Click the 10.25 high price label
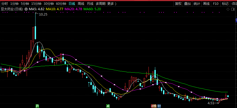Viewport: 237px width, 108px height. point(43,14)
